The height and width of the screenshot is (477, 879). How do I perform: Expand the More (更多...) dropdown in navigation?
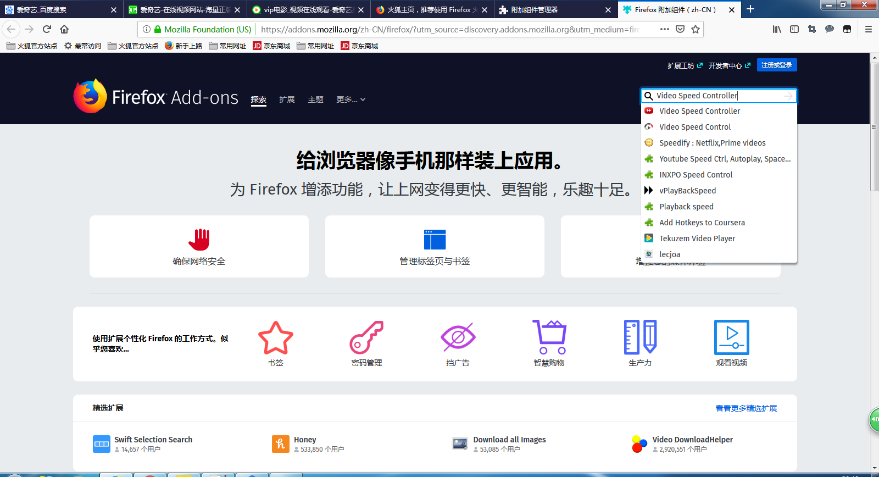pos(351,99)
